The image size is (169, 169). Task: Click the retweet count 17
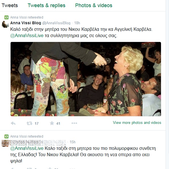pos(37,124)
